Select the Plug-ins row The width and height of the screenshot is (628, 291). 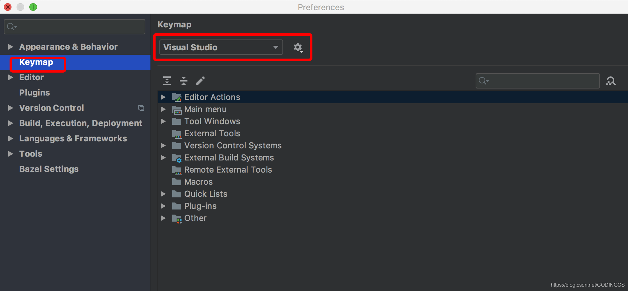(393, 206)
